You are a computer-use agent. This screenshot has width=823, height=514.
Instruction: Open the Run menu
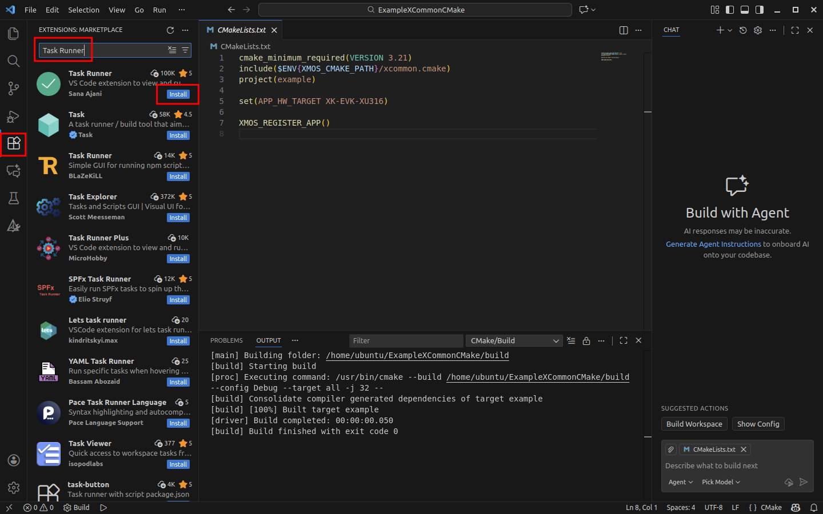(159, 10)
